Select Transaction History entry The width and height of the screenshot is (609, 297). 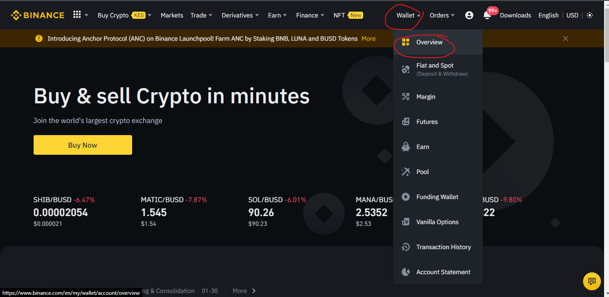[438, 247]
